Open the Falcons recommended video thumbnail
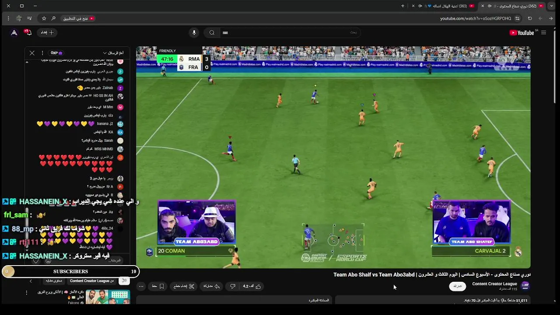Screen dimensions: 560x315 click(x=107, y=297)
